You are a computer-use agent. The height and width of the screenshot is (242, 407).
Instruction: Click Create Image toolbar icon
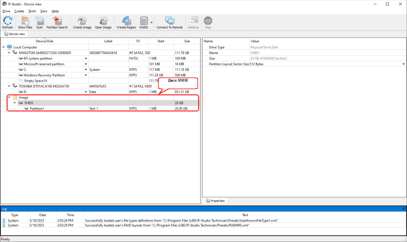(x=82, y=23)
